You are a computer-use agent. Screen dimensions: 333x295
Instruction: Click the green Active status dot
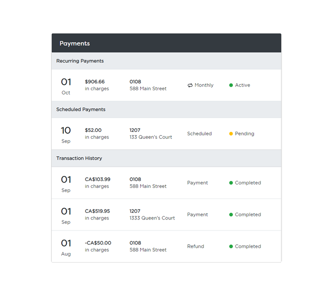click(x=231, y=85)
